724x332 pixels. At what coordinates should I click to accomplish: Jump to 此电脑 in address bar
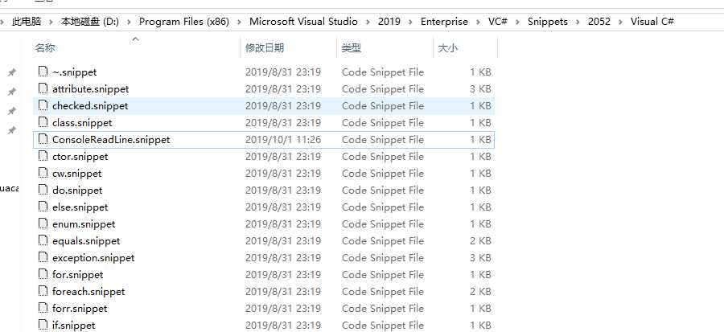coord(27,22)
